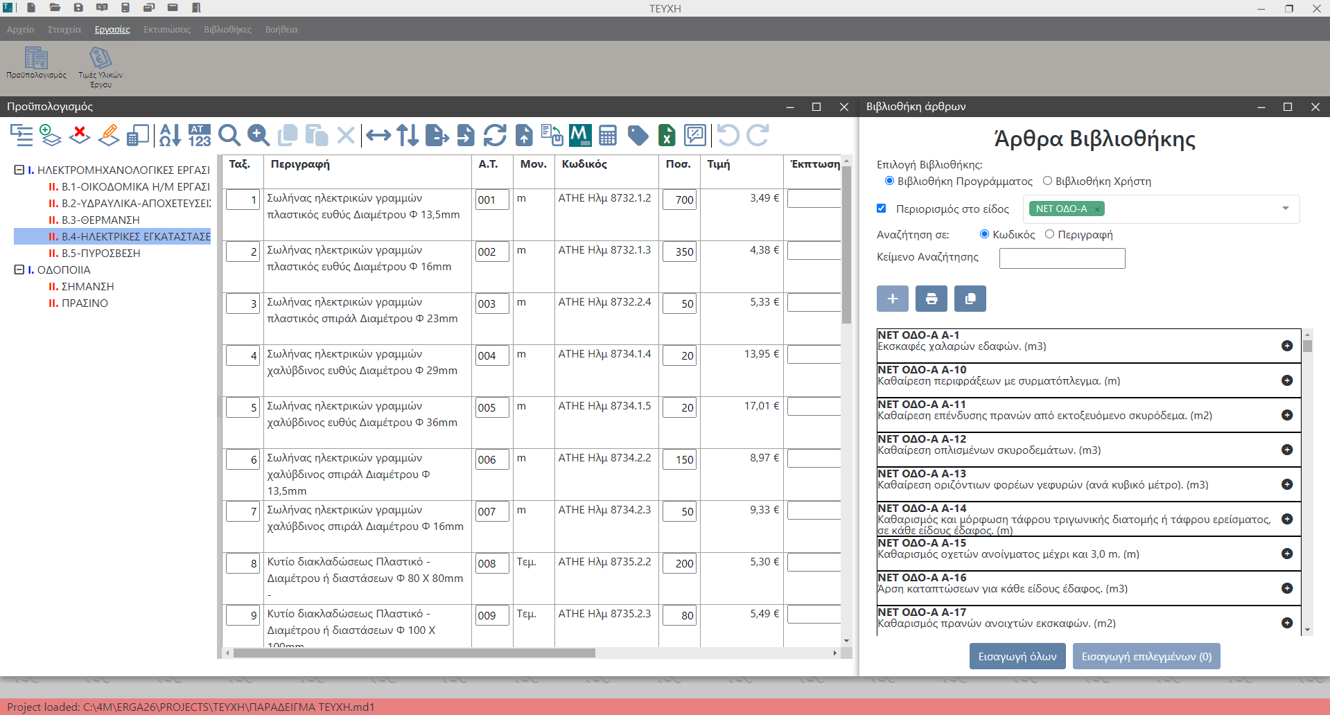Click the Εισαγωγή όλων button

(1017, 656)
